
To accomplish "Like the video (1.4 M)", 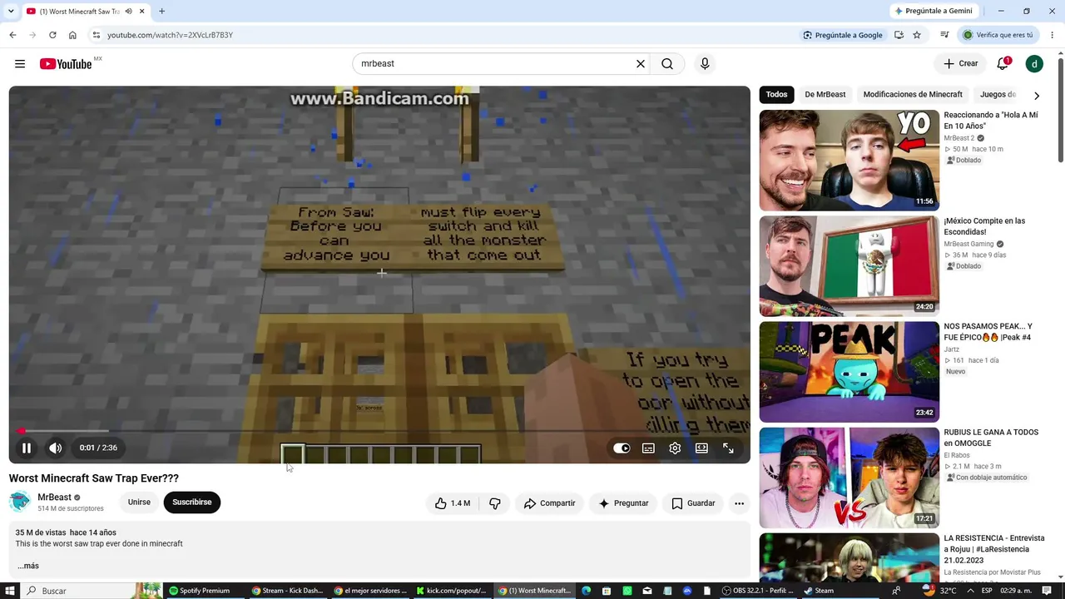I will pos(452,503).
